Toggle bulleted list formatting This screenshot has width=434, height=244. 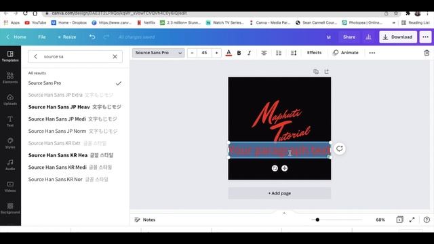click(279, 53)
